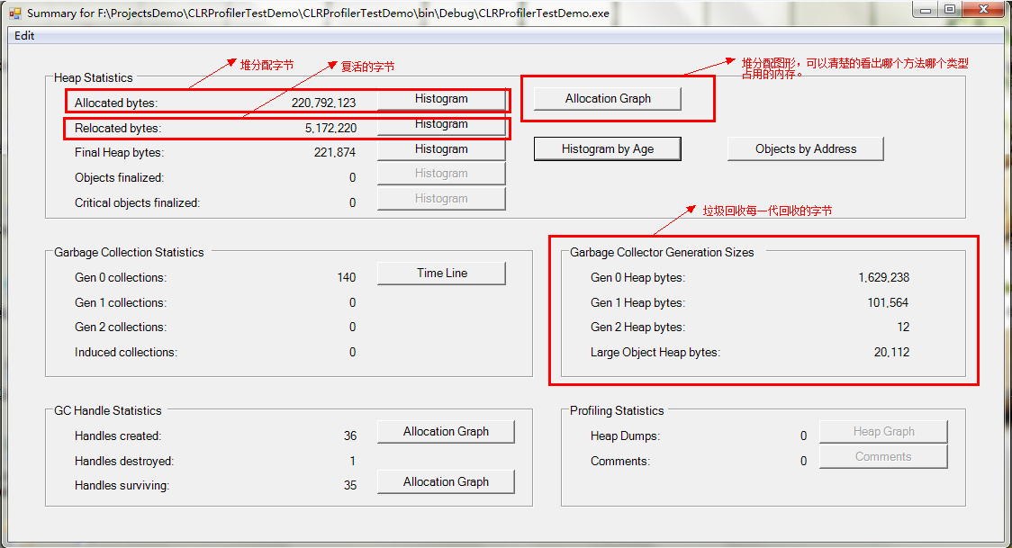The image size is (1012, 548).
Task: Open Allocation Graph for Handles created
Action: tap(446, 432)
